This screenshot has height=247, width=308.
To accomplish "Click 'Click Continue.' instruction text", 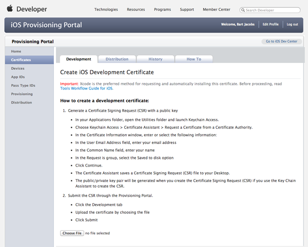I will (89, 166).
